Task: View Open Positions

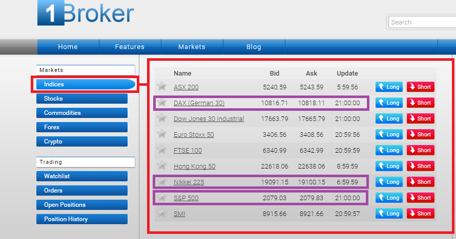Action: (81, 205)
